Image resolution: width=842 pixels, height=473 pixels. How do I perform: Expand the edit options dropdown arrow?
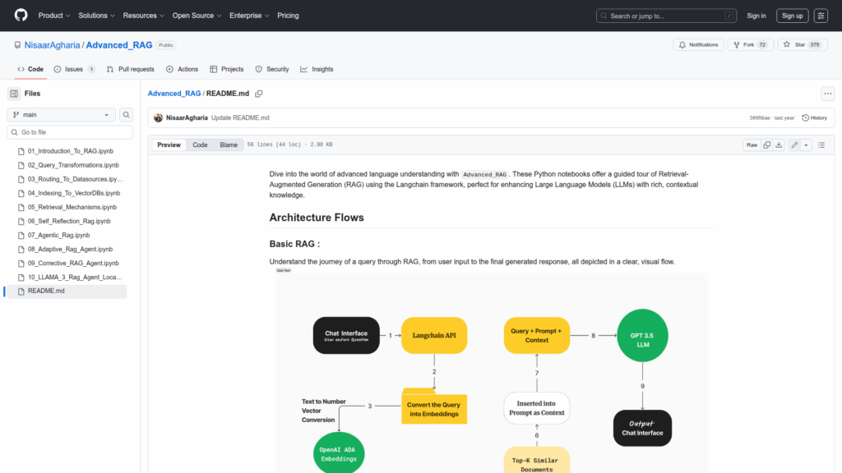tap(806, 145)
